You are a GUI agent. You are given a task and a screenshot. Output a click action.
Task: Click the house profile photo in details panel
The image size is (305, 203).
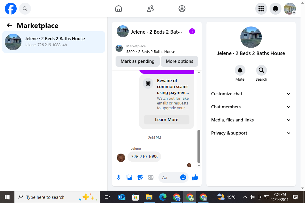[x=251, y=37]
